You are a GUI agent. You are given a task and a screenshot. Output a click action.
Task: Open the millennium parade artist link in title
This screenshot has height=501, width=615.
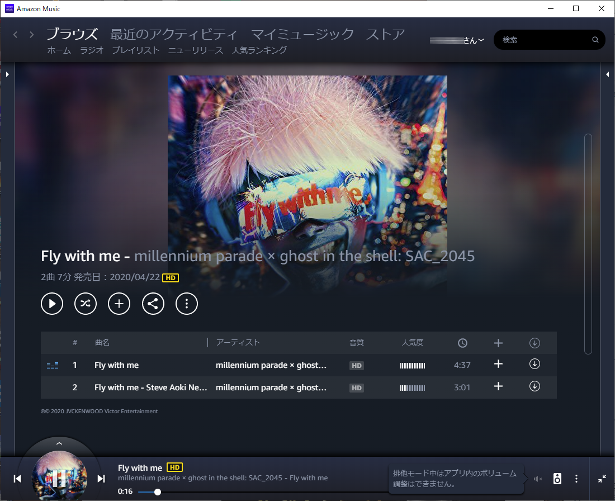pos(304,256)
